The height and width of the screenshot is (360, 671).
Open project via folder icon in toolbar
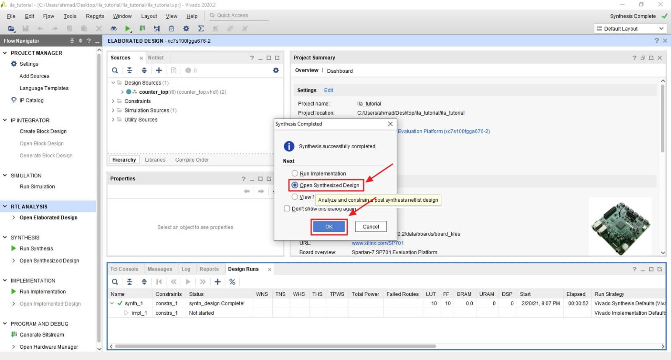click(11, 29)
